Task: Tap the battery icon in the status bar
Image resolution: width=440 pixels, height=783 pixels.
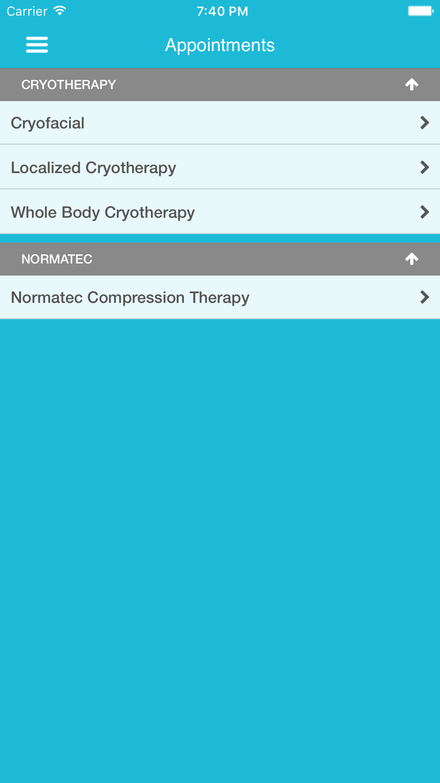Action: point(420,11)
